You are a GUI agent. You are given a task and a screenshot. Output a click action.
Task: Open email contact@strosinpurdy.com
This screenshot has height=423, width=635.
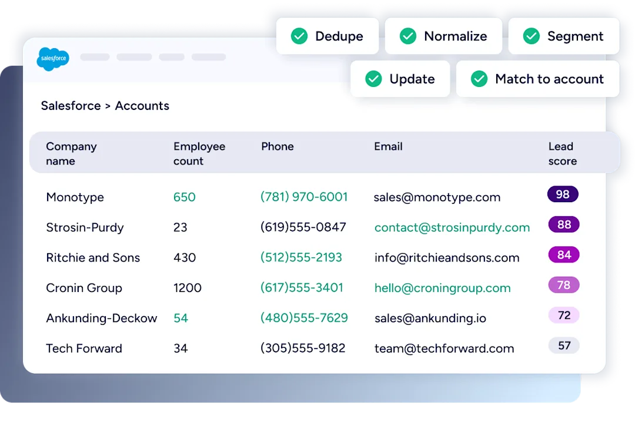click(x=452, y=227)
